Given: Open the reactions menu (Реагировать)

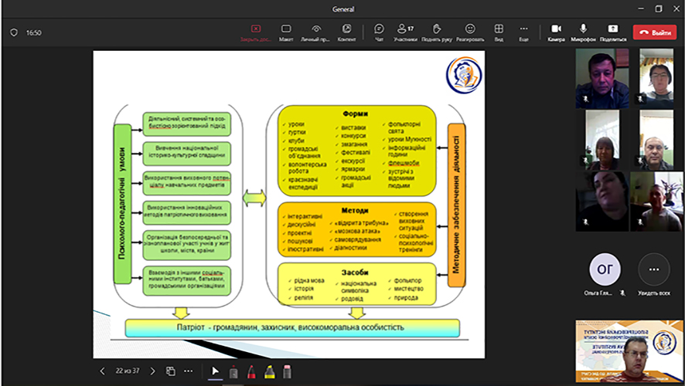Looking at the screenshot, I should click(469, 32).
